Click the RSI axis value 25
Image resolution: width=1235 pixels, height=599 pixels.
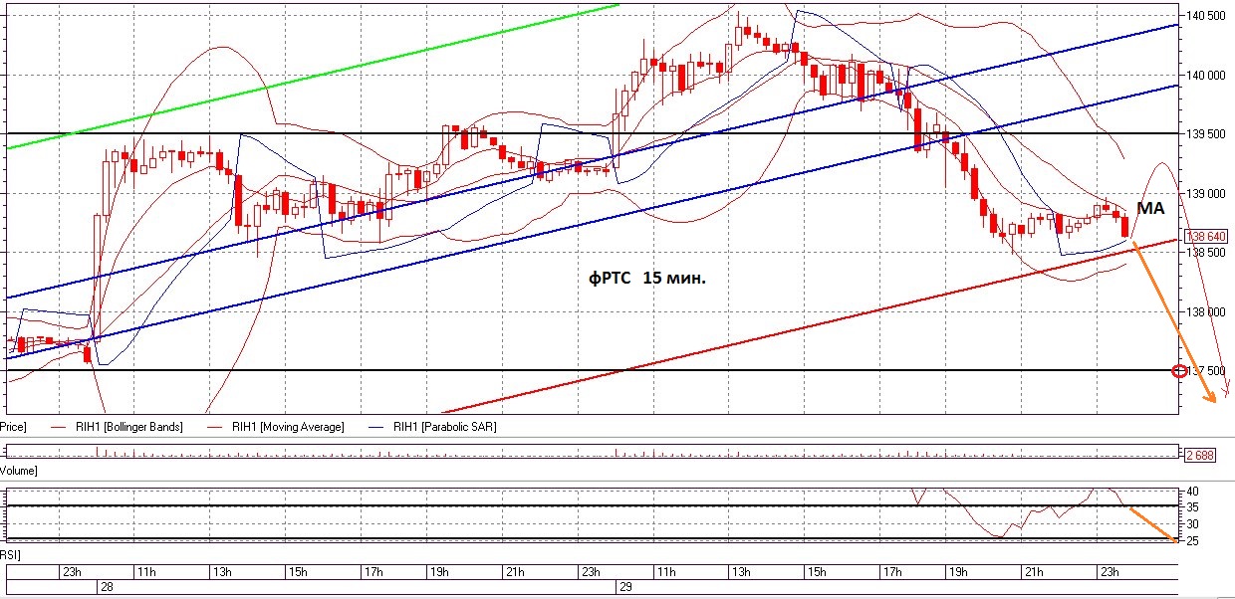click(x=1192, y=540)
